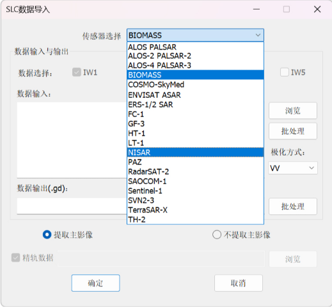The width and height of the screenshot is (332, 307).
Task: Select FC-1 sensor entry
Action: point(195,114)
